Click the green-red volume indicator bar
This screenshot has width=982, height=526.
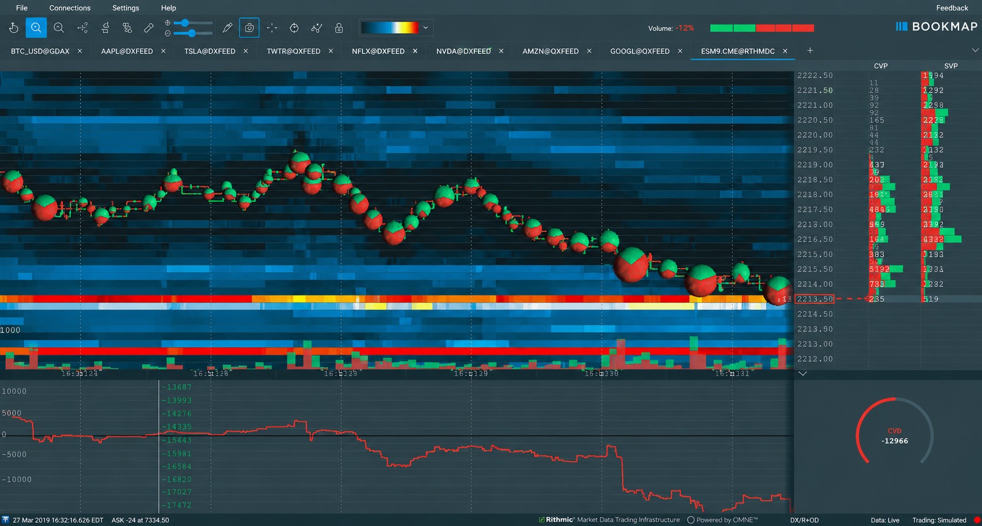point(762,28)
